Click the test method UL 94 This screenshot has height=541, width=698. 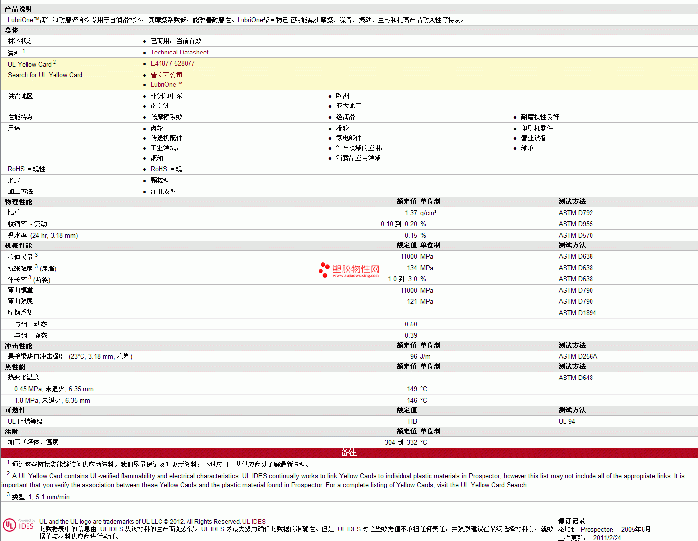566,421
